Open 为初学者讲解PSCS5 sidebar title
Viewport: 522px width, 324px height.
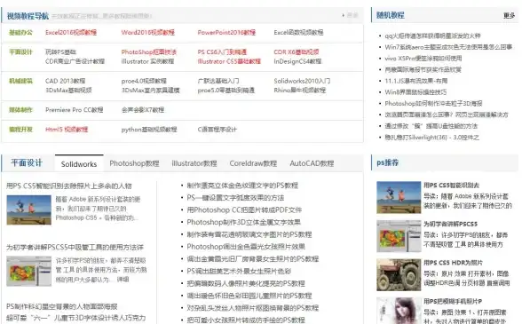click(x=451, y=224)
